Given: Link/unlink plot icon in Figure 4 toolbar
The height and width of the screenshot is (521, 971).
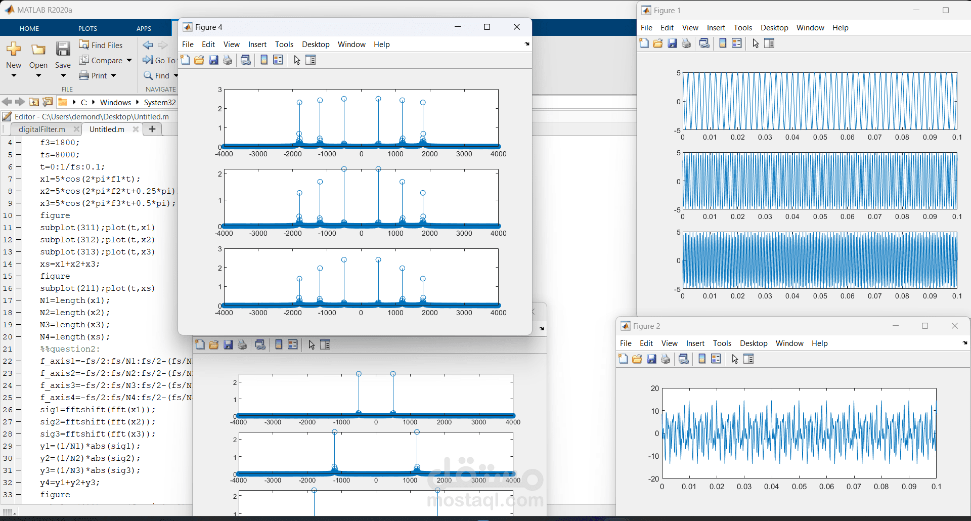Looking at the screenshot, I should [246, 60].
